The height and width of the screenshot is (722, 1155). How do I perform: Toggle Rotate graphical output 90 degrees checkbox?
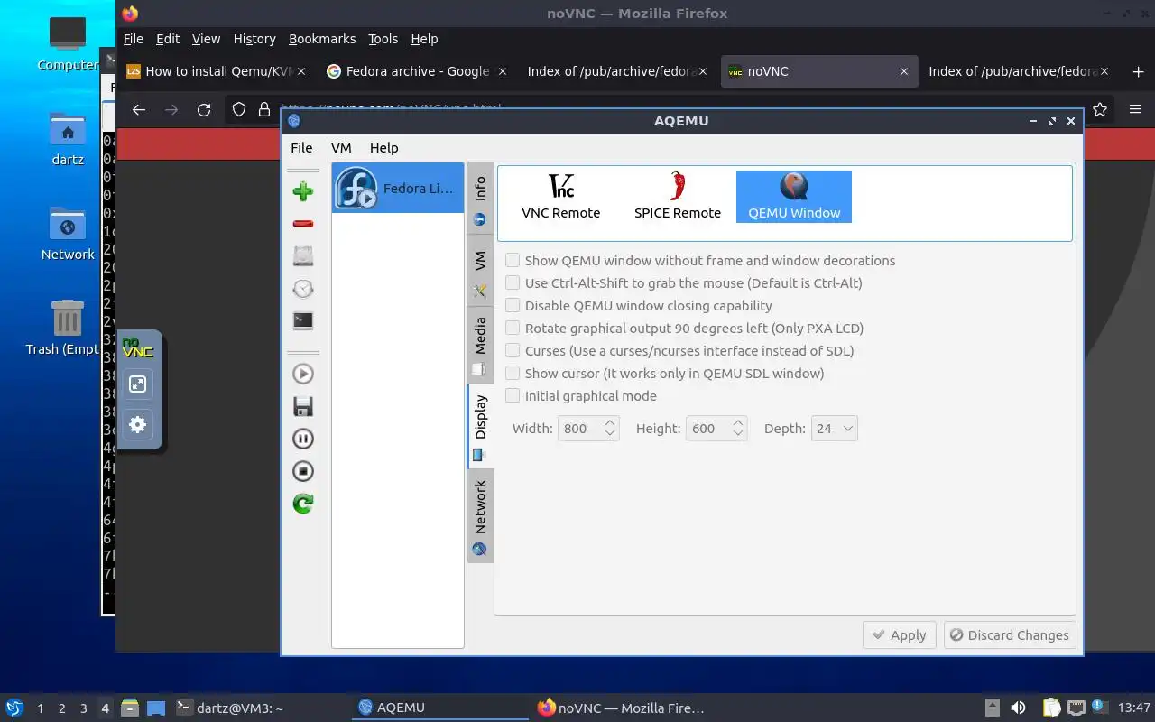click(513, 328)
